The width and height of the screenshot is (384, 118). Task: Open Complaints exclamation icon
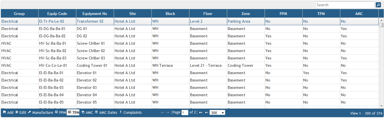click(121, 112)
